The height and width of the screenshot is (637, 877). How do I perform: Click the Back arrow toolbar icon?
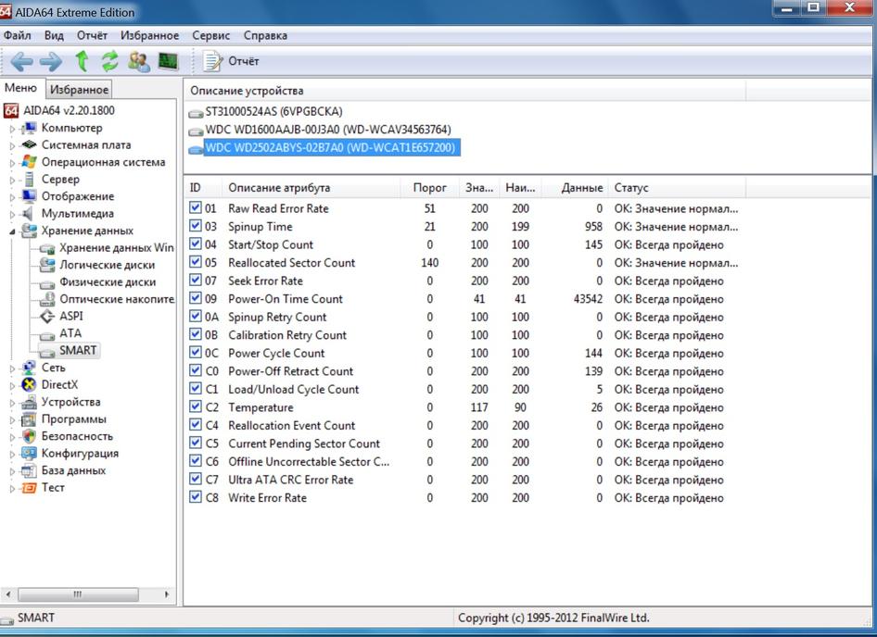pyautogui.click(x=22, y=61)
